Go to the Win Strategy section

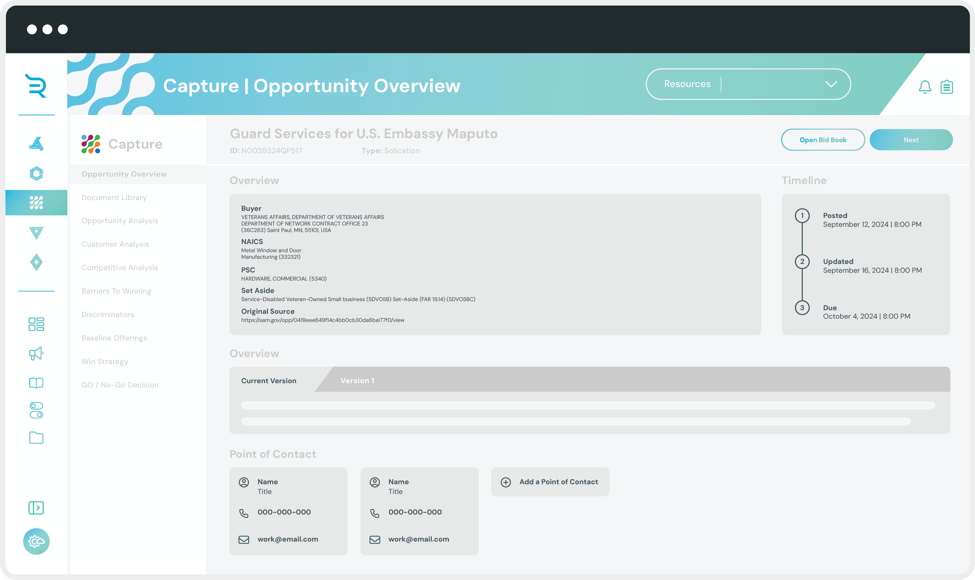[104, 362]
